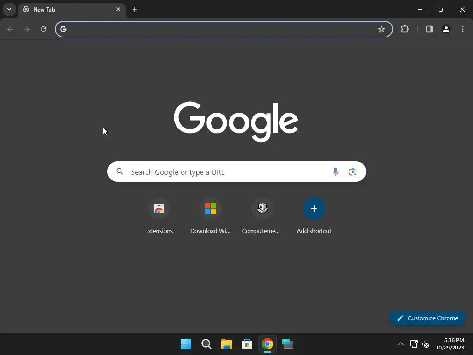The height and width of the screenshot is (355, 473).
Task: Focus the address bar
Action: point(224,29)
